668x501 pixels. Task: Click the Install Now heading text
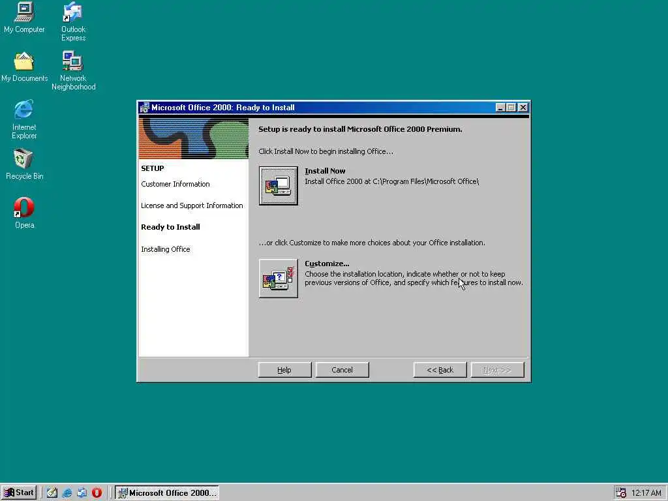[x=325, y=171]
